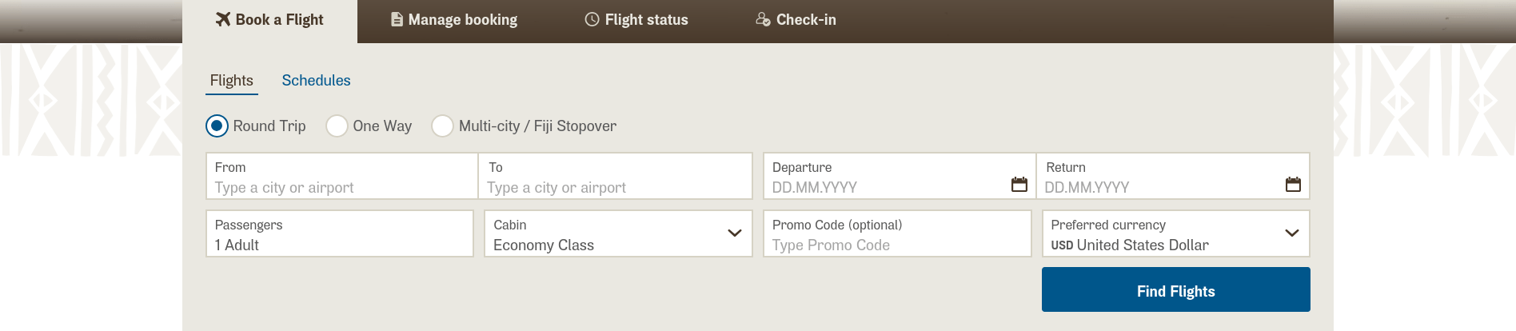This screenshot has height=331, width=1516.
Task: Choose Multi-city / Fiji Stopover option
Action: [442, 126]
